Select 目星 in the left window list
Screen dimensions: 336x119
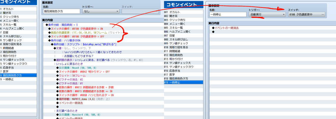point(18,32)
